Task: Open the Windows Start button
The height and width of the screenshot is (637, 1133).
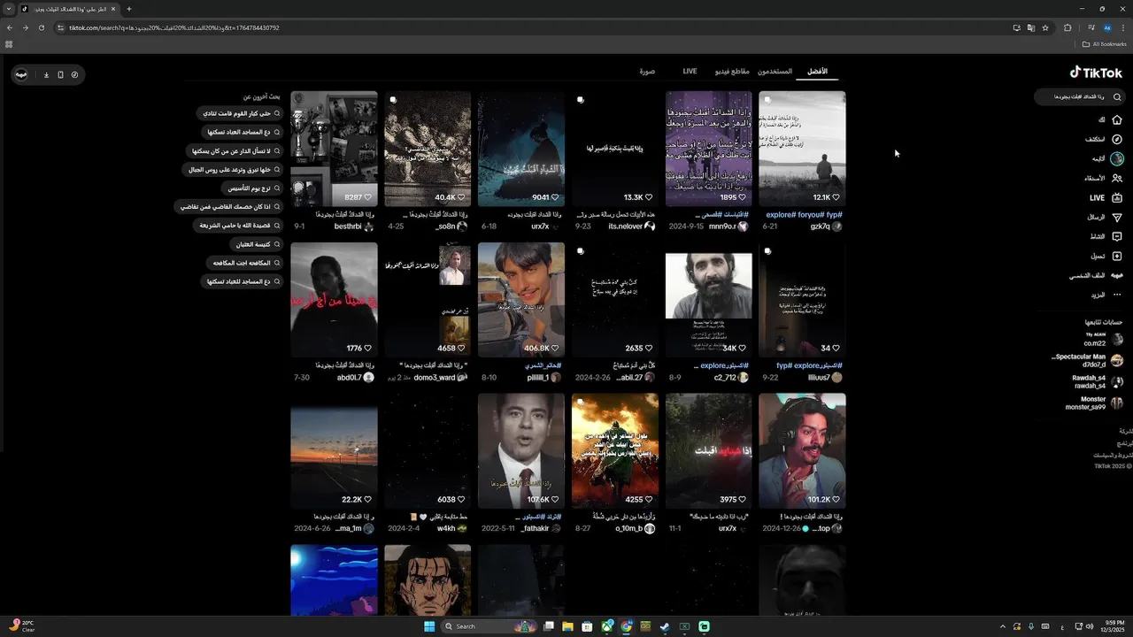Action: [429, 626]
